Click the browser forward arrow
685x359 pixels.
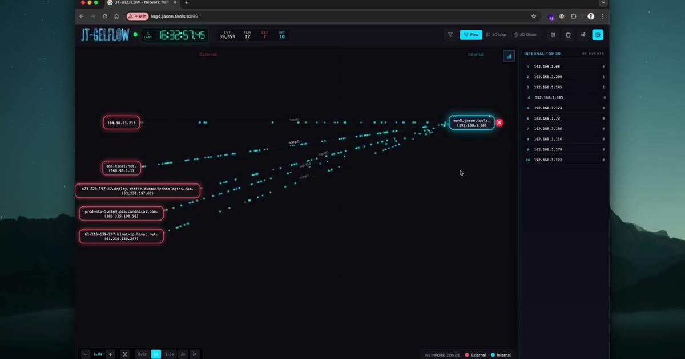[x=93, y=17]
